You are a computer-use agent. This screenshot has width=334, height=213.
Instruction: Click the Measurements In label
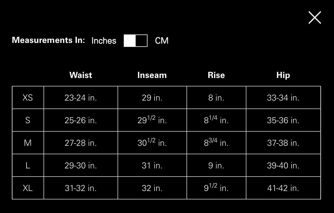[x=48, y=40]
